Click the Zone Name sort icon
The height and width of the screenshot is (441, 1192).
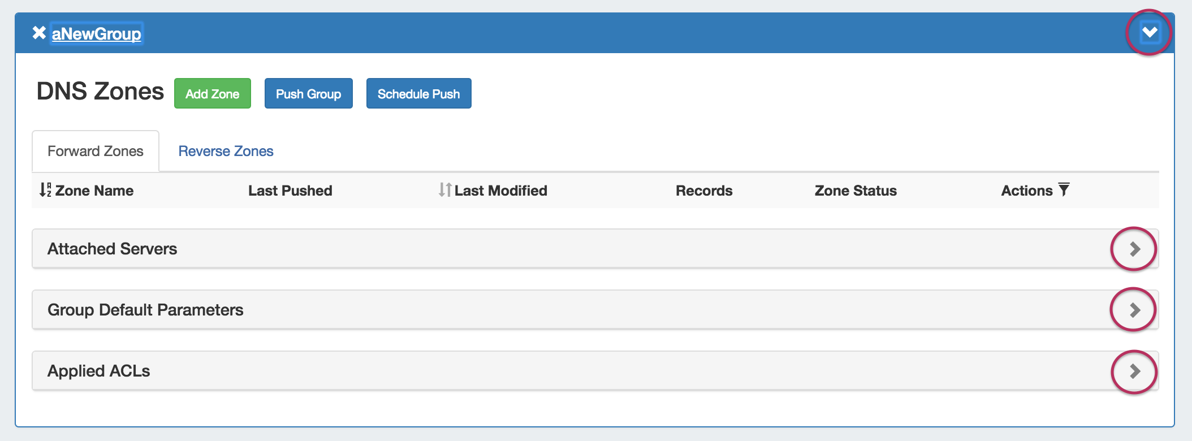coord(45,190)
